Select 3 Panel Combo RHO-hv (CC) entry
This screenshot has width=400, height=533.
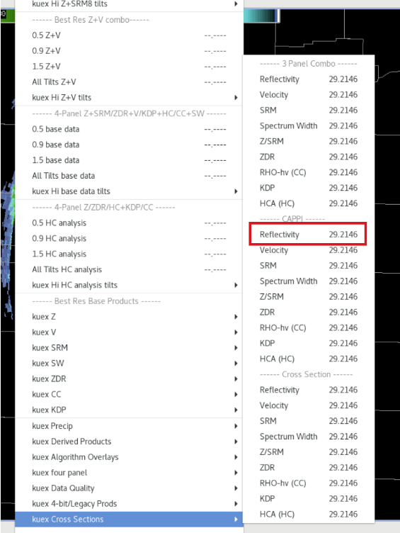(x=309, y=172)
